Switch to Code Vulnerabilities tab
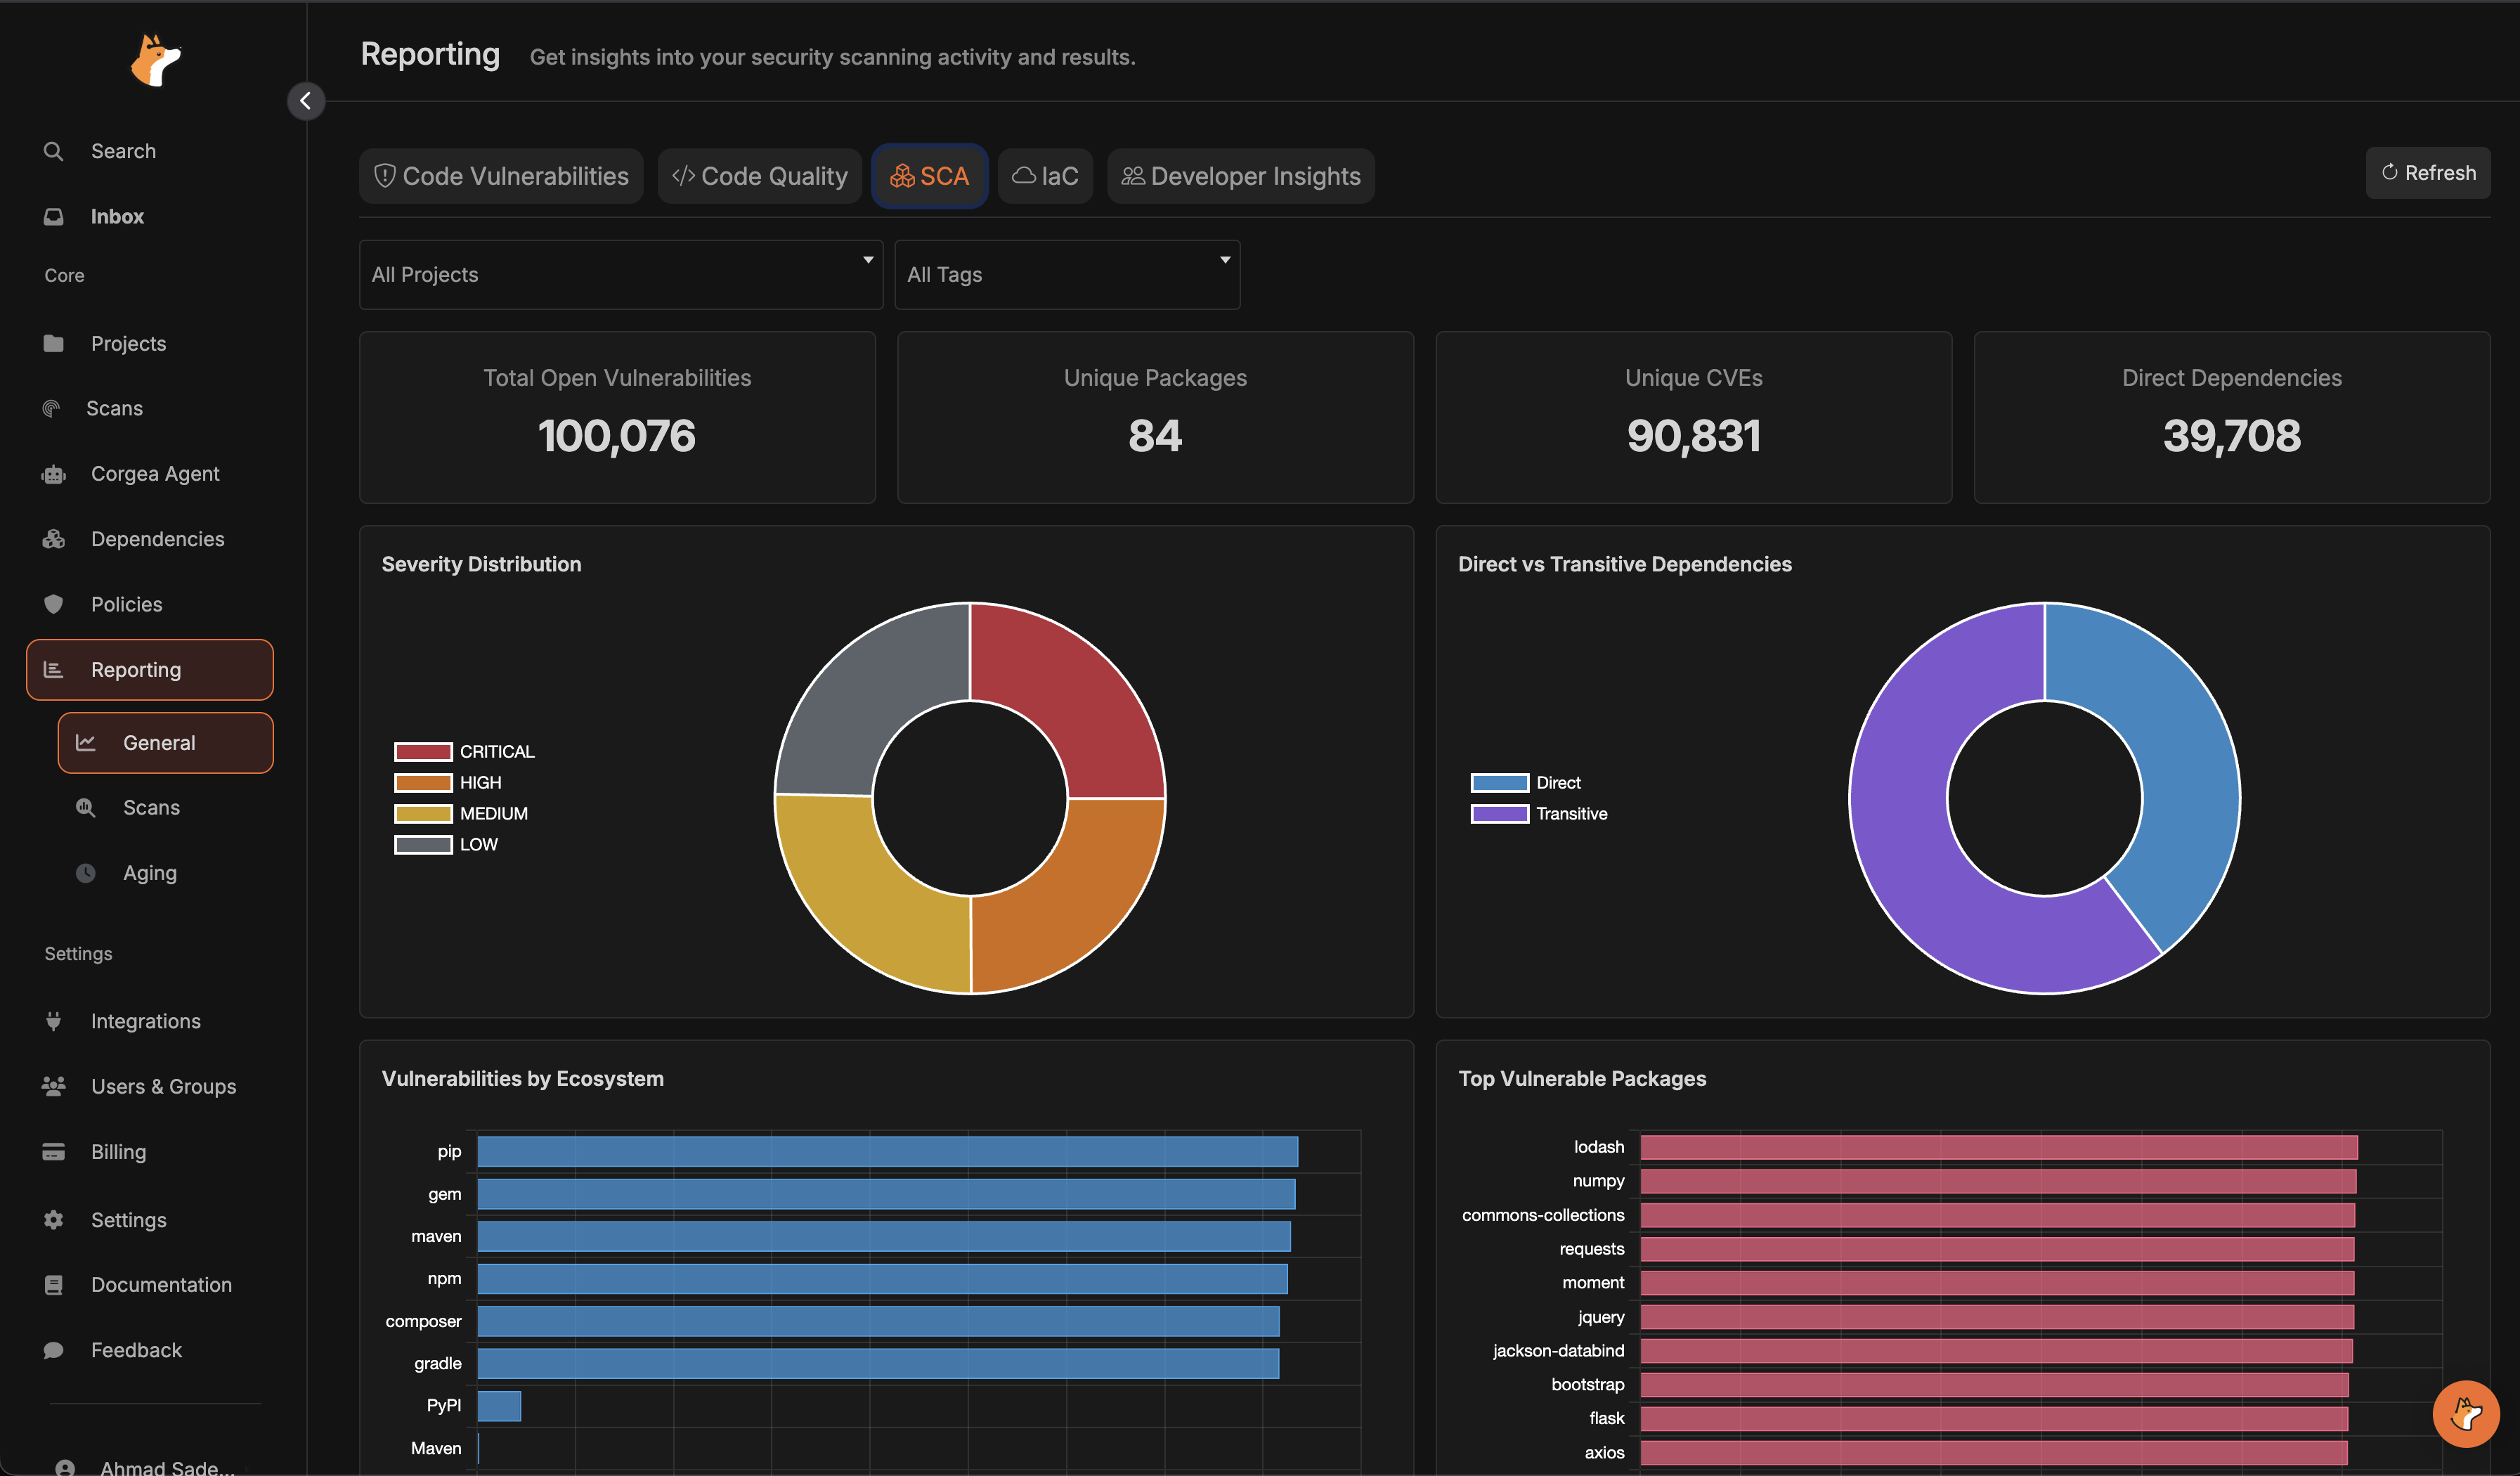2520x1476 pixels. click(x=501, y=176)
